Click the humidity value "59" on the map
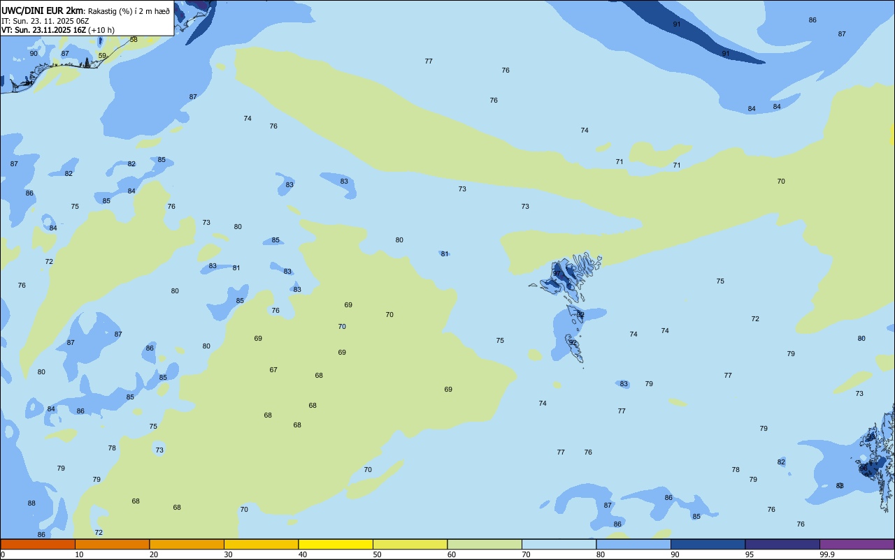Image resolution: width=895 pixels, height=560 pixels. (x=102, y=56)
